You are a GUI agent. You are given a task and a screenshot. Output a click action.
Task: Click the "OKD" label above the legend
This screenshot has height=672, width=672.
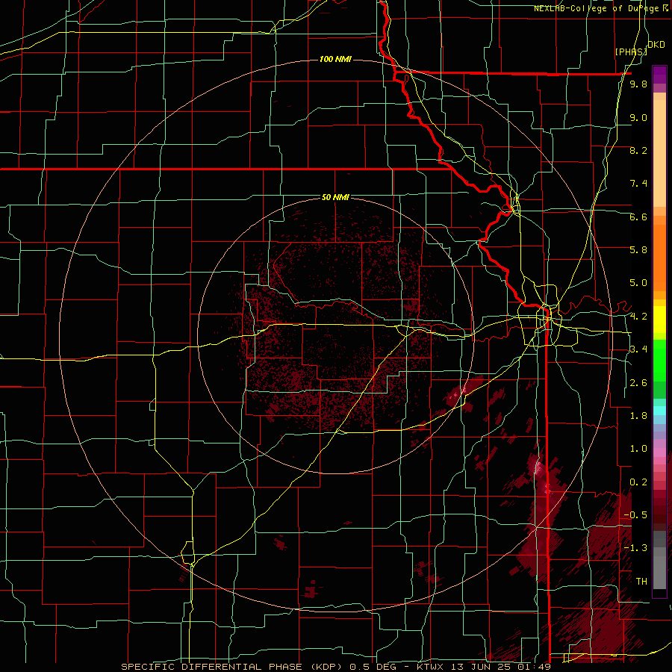coord(656,45)
